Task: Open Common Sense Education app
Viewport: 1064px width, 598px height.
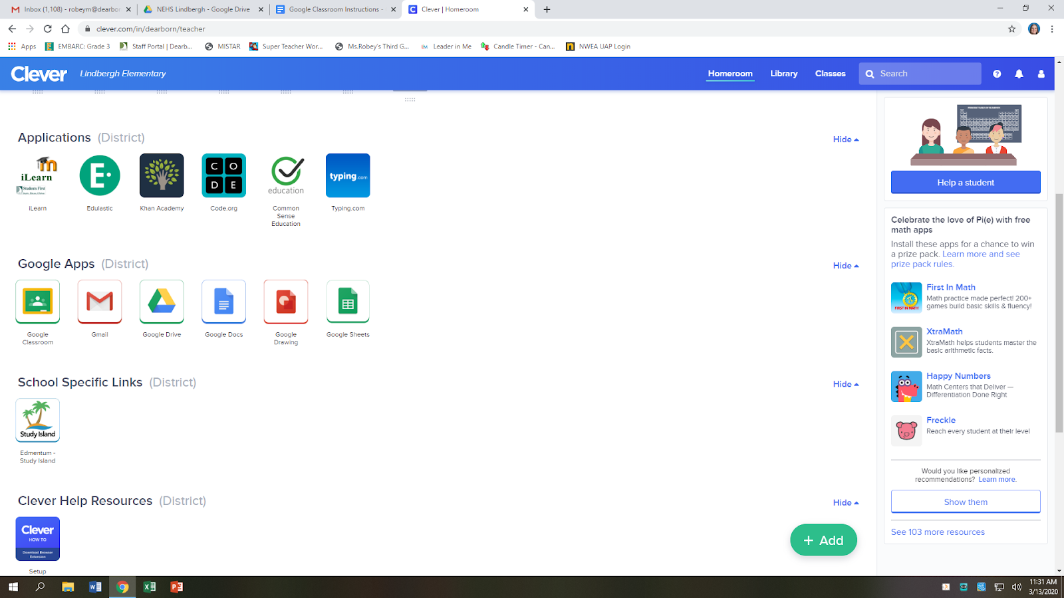Action: 286,175
